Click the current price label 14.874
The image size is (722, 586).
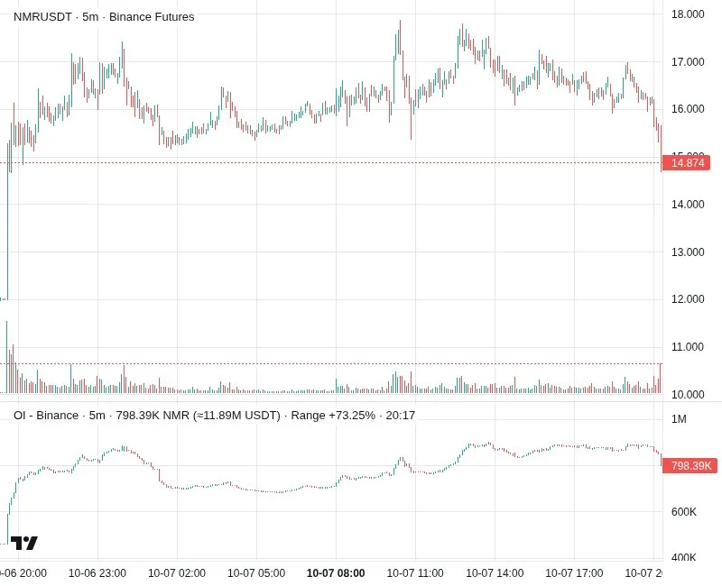[x=686, y=163]
